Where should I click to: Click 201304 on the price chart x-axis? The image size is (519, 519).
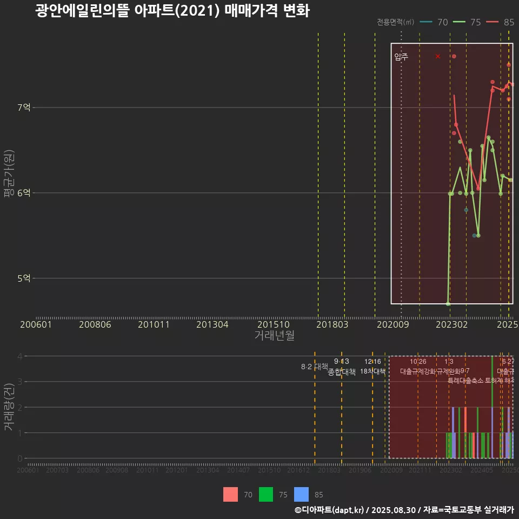coord(212,324)
